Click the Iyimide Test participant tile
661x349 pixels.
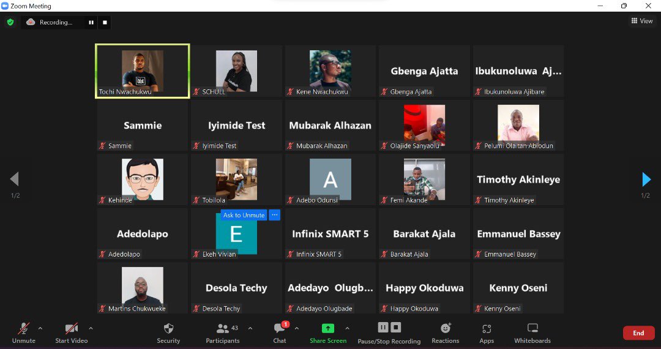click(236, 125)
